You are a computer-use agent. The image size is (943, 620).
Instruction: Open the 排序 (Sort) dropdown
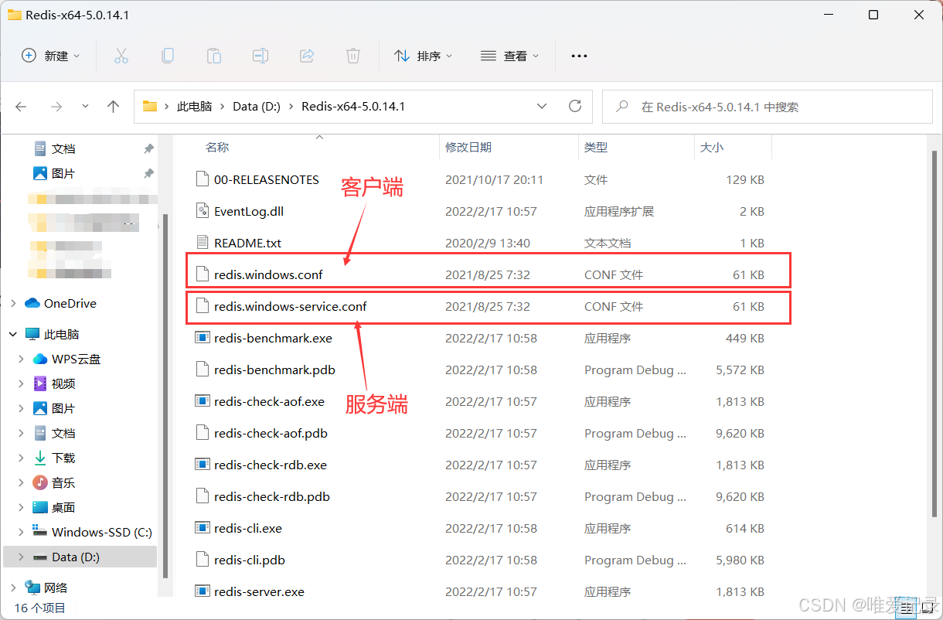pos(424,56)
